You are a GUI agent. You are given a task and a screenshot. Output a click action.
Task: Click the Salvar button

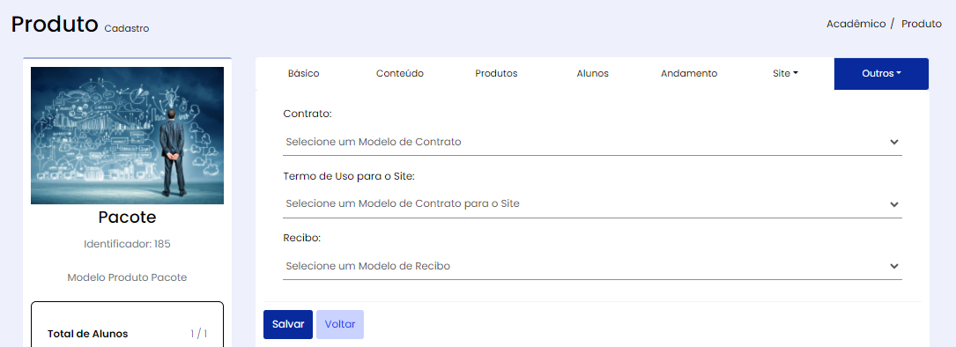pos(288,324)
